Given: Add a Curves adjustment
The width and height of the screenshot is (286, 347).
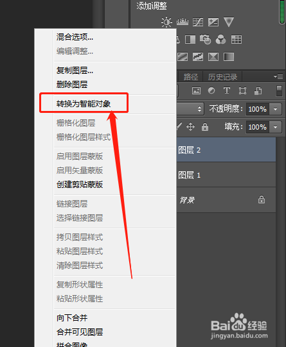Looking at the screenshot, I should coord(198,22).
